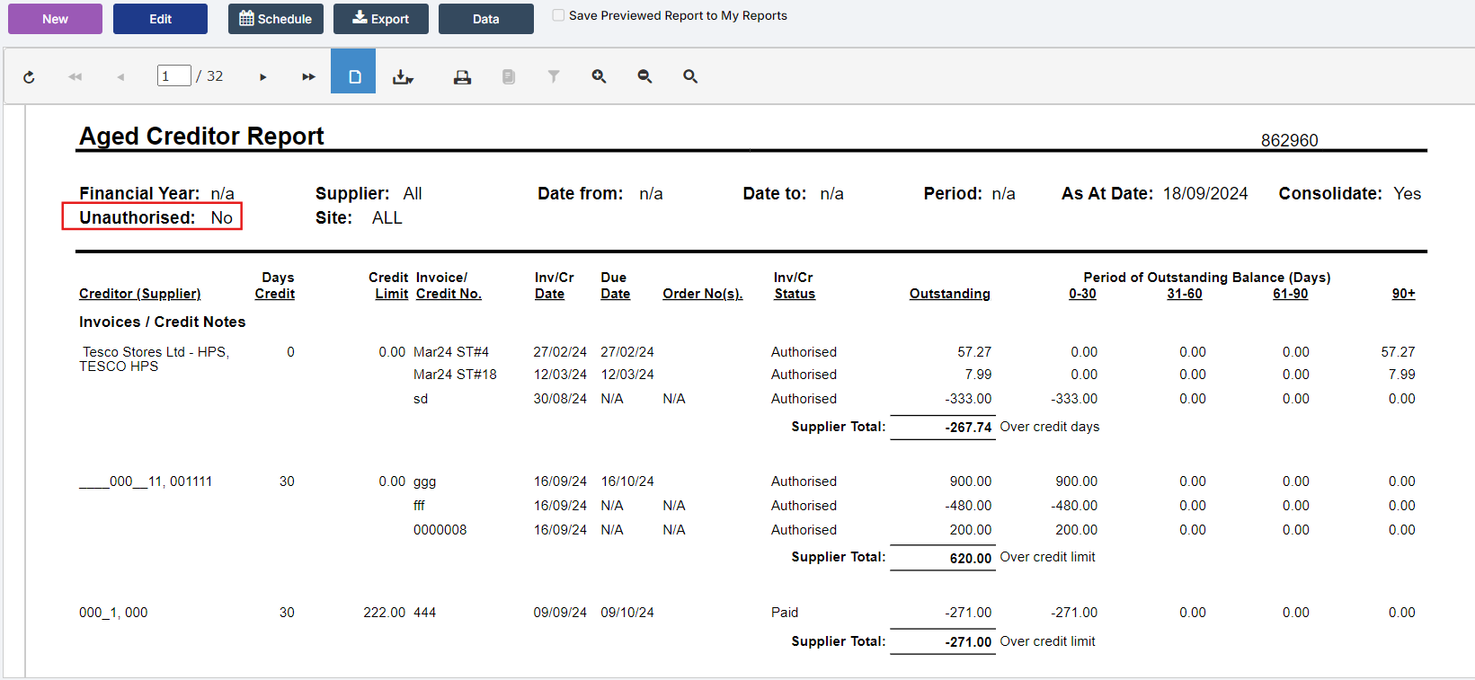
Task: Click the Export button
Action: pos(381,19)
